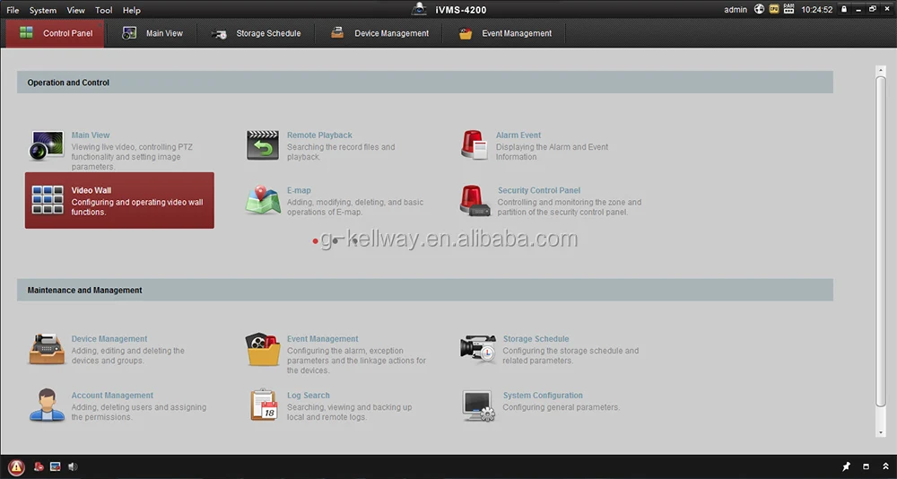This screenshot has width=897, height=479.
Task: Select the E-map icon
Action: [263, 200]
